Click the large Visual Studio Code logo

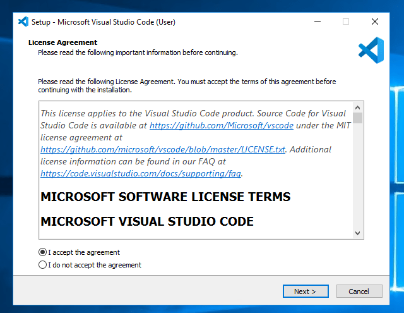pos(371,51)
